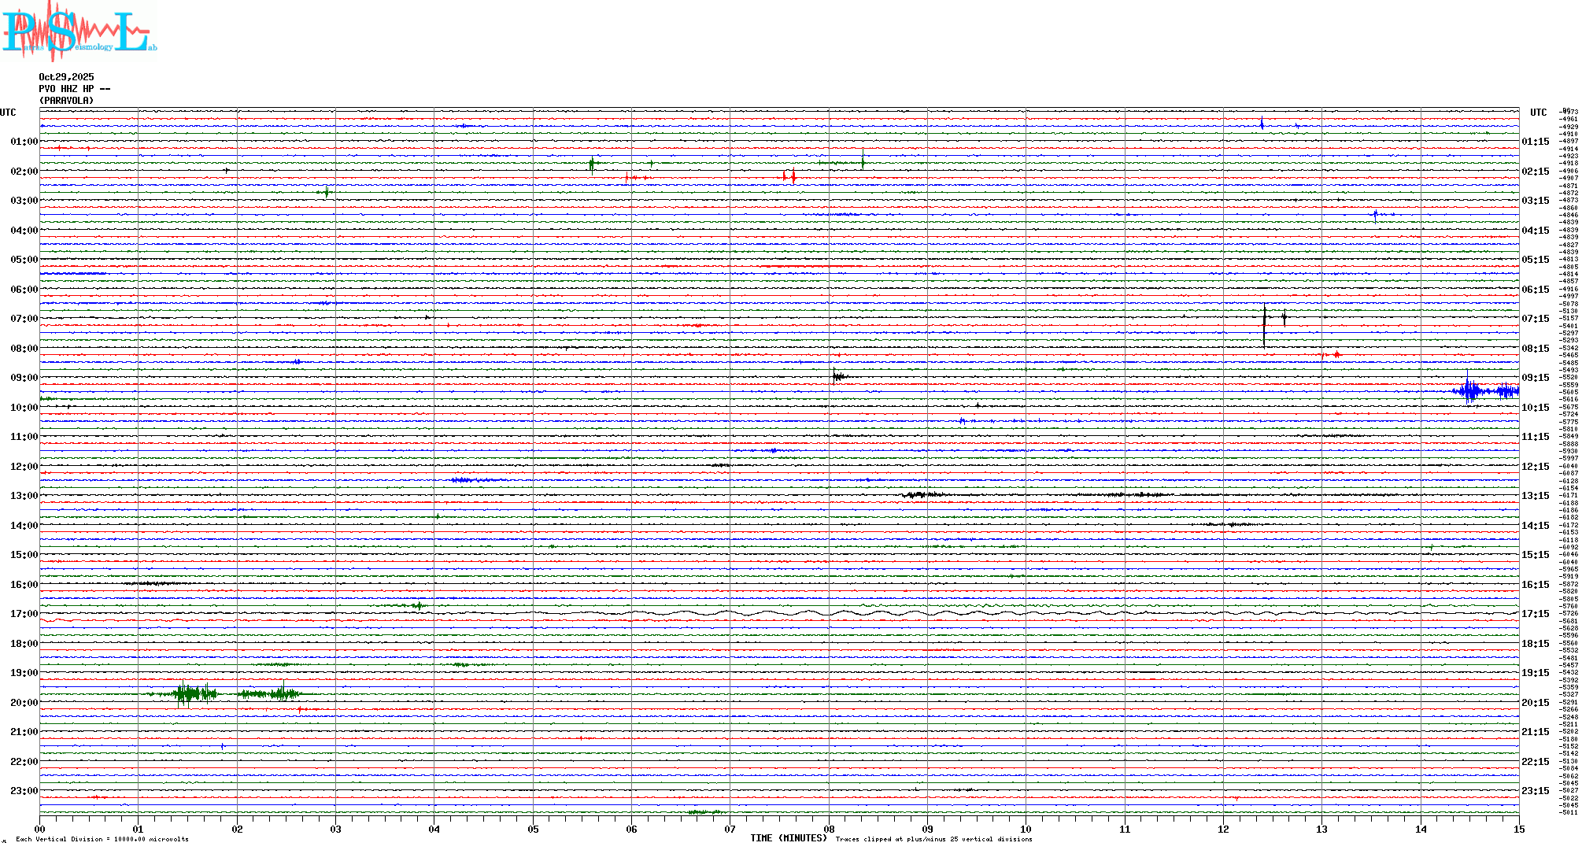Screen dimensions: 1582x850
Task: Select the 23:00 hour label on left
Action: click(x=24, y=791)
